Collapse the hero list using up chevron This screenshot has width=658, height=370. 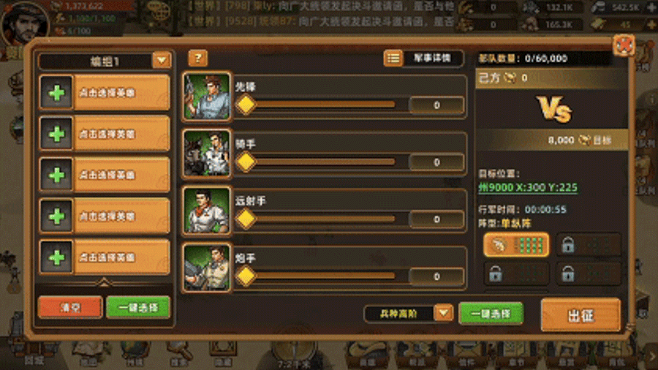(104, 282)
